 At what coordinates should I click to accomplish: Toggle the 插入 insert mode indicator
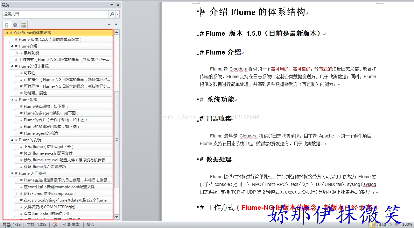[90, 224]
